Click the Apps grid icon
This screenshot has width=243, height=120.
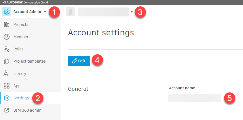tap(6, 86)
